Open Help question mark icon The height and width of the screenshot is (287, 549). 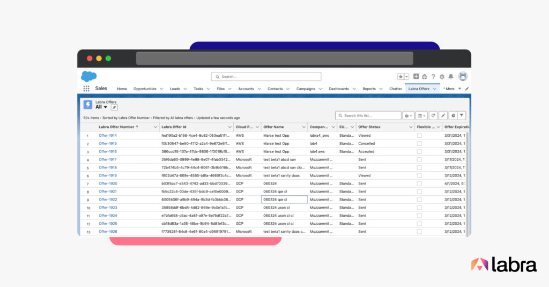pos(433,76)
